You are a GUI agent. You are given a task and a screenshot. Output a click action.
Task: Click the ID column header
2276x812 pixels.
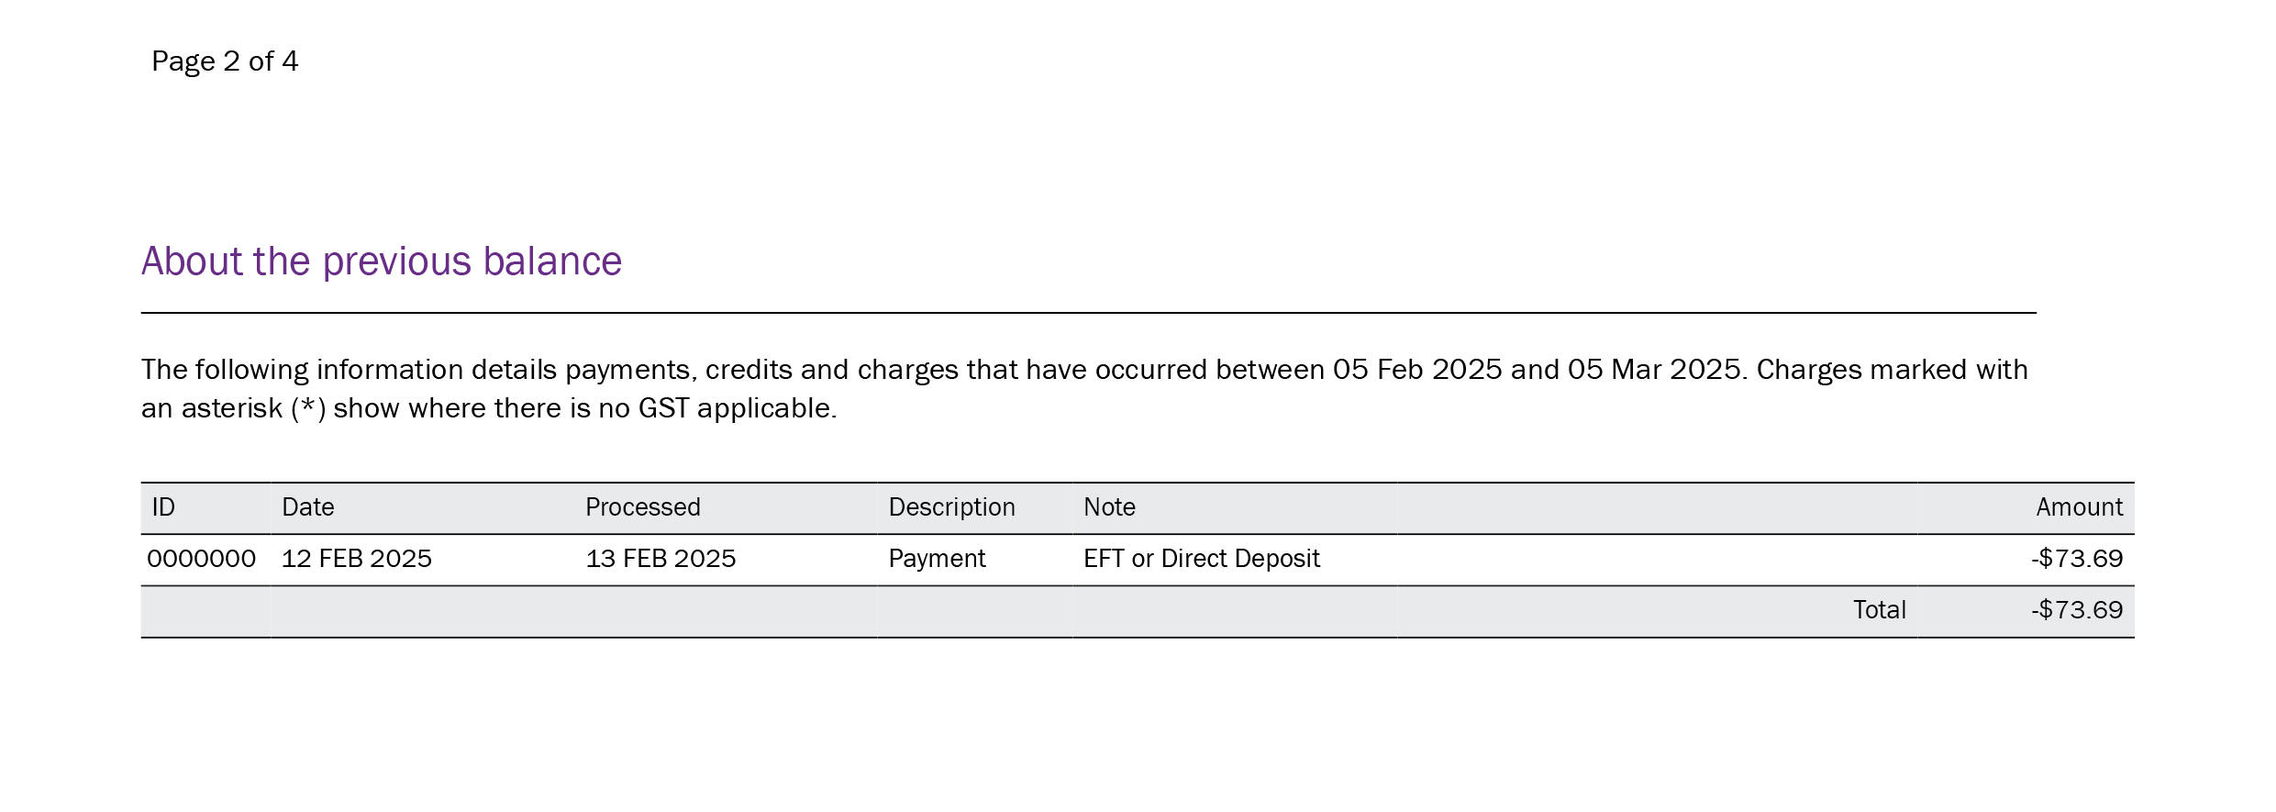(163, 507)
